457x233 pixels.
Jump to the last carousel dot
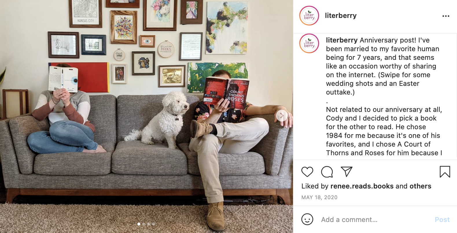pyautogui.click(x=154, y=224)
